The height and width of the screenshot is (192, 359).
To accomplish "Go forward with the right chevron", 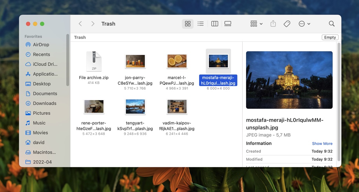I will coord(93,24).
